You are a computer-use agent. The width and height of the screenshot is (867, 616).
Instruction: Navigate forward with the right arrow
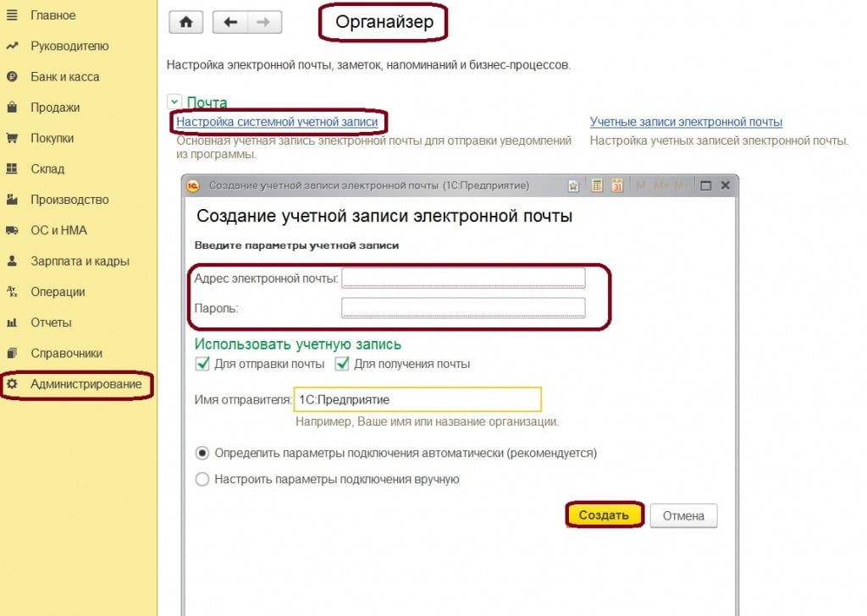(x=264, y=23)
